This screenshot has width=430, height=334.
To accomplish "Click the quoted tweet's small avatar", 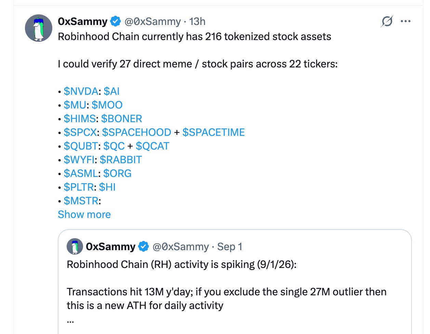I will click(x=75, y=246).
